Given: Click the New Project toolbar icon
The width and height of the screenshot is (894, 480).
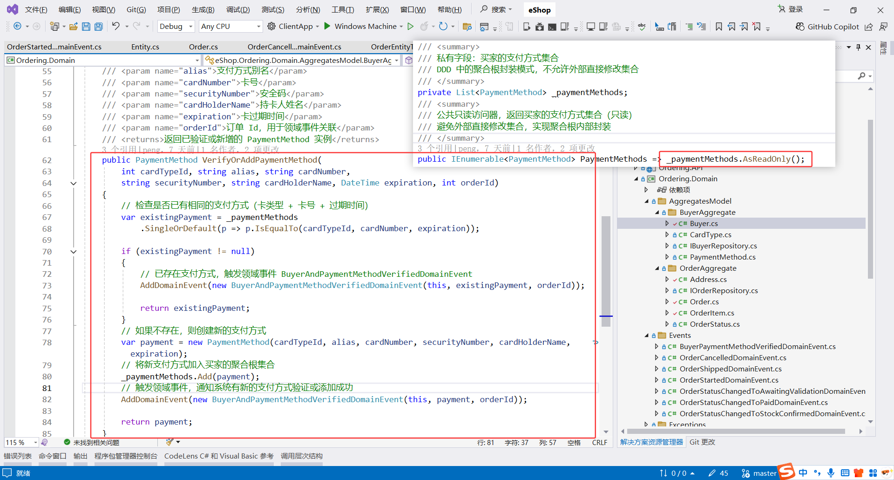Looking at the screenshot, I should point(54,27).
